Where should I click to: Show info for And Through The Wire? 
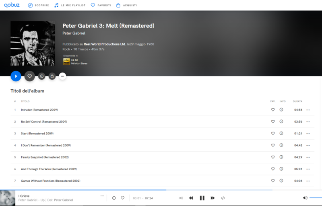281,169
